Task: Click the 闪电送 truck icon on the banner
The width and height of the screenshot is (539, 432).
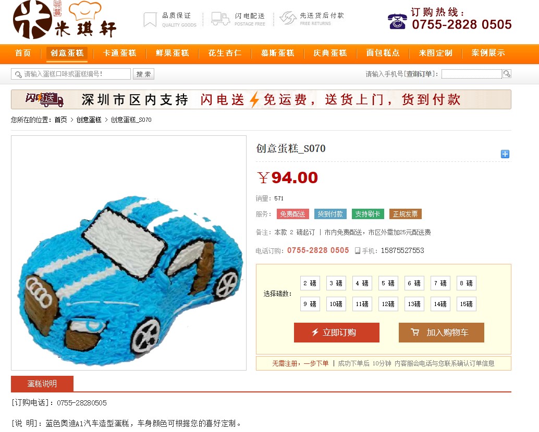Action: pyautogui.click(x=44, y=99)
